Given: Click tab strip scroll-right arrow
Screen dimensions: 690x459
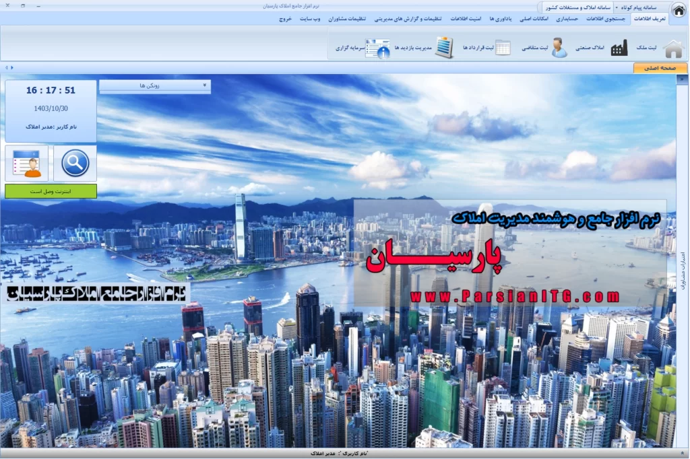Looking at the screenshot, I should click(x=12, y=68).
